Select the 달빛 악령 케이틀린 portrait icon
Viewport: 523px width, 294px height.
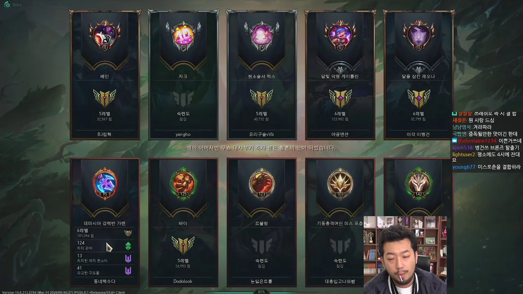click(340, 35)
